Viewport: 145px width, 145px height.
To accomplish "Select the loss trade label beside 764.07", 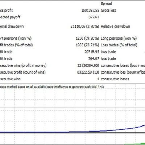I will (108, 59).
